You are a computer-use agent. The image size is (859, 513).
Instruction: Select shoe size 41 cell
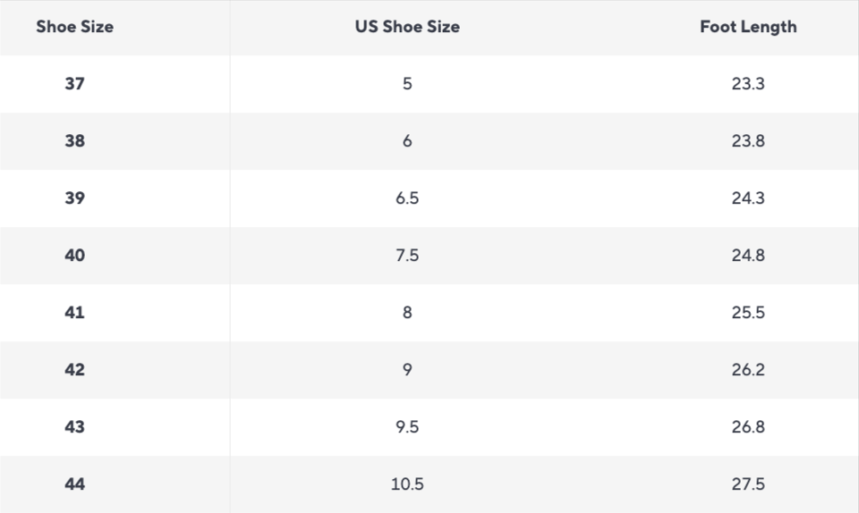point(75,313)
